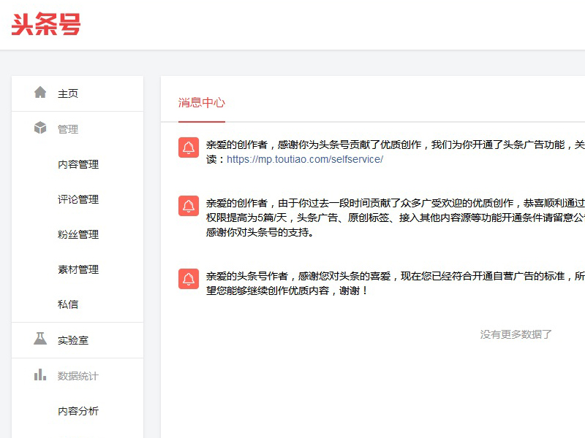Click the bell icon on the first message

(x=188, y=148)
